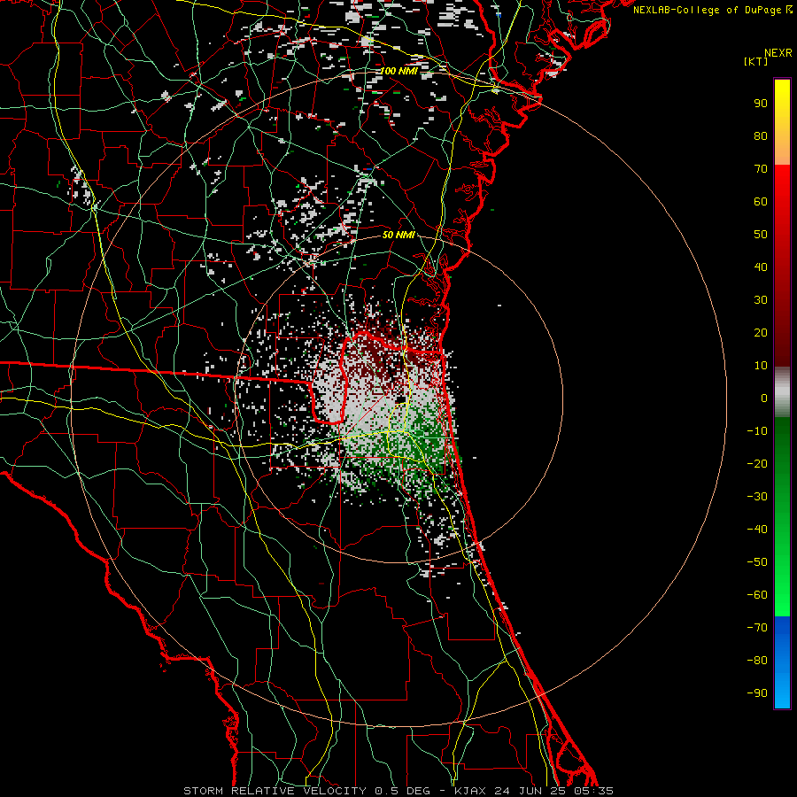797x797 pixels.
Task: Click the [KT] units label
Action: 756,61
